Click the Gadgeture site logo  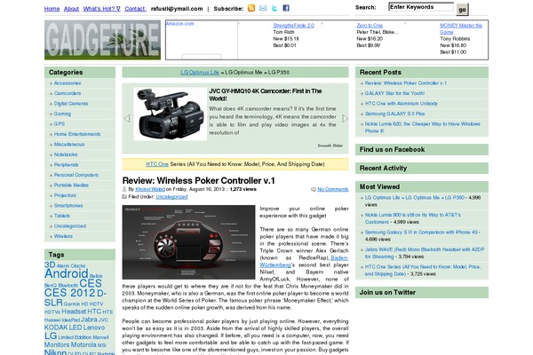point(102,40)
